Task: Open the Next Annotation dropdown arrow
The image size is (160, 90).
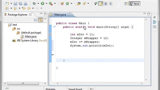Action: 11,8
